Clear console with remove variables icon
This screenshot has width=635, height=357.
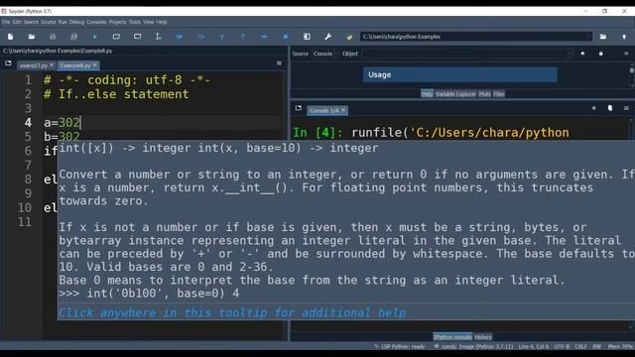[x=610, y=108]
